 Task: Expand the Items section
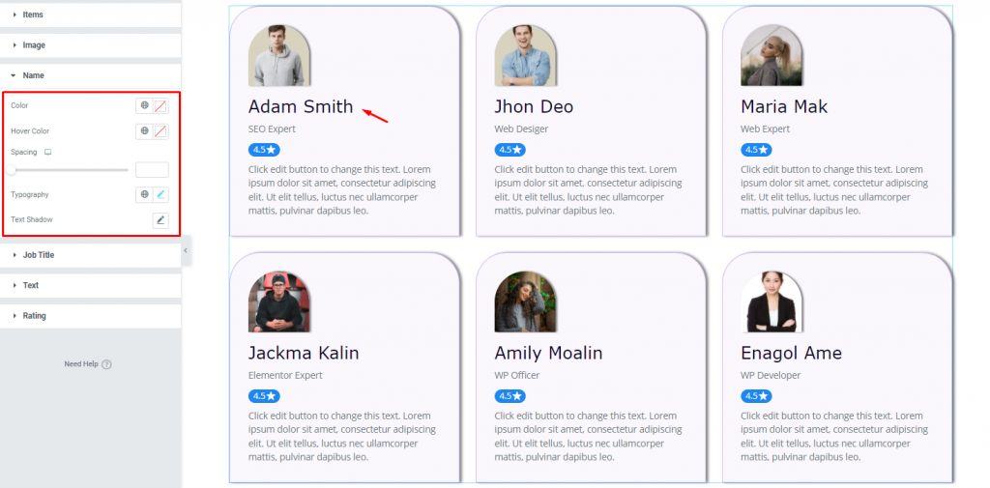click(90, 14)
